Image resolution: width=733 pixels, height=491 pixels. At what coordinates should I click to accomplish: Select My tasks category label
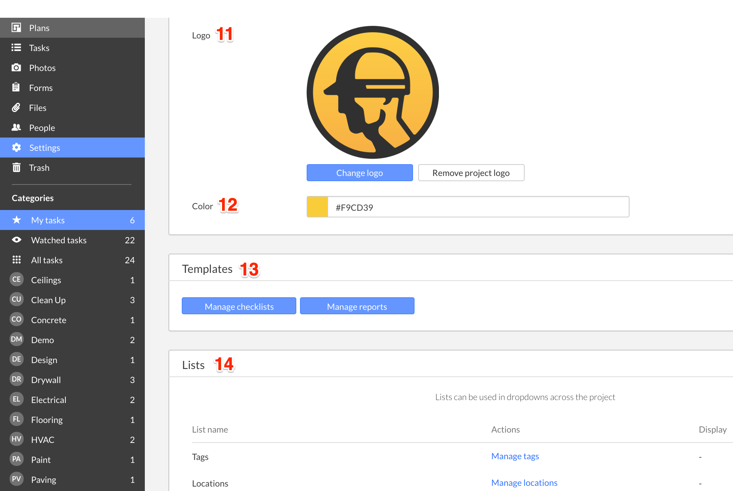click(48, 220)
